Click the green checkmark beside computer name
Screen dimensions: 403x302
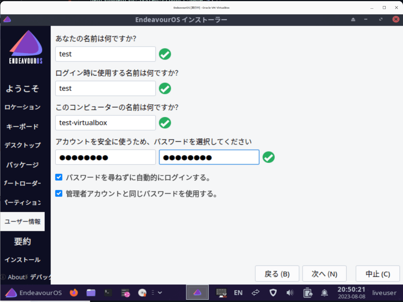pyautogui.click(x=165, y=123)
